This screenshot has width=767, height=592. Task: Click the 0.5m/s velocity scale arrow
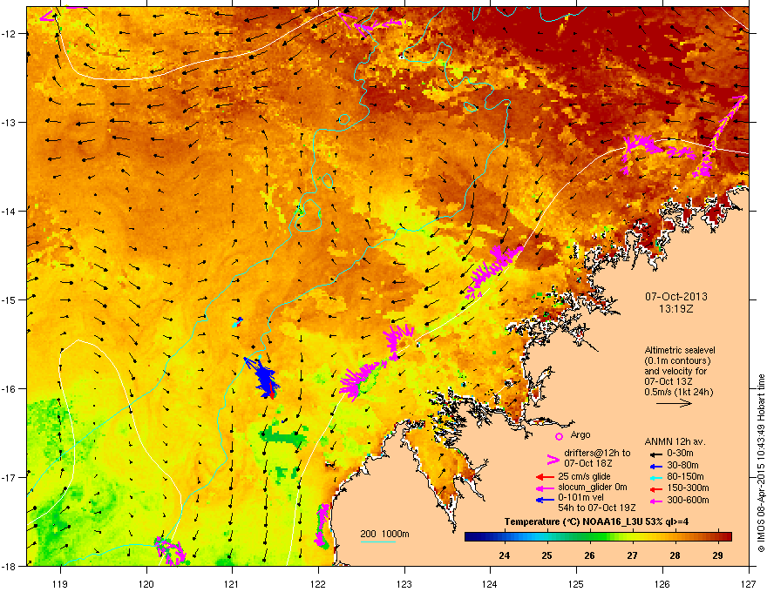[674, 403]
